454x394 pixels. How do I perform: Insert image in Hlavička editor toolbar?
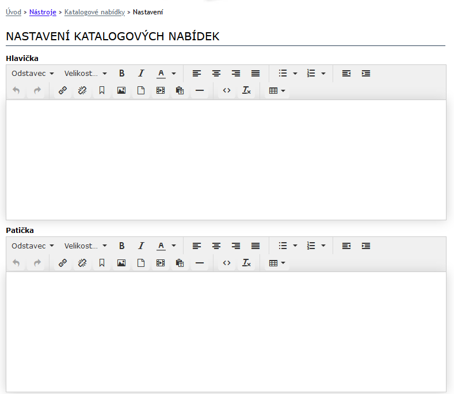[x=121, y=90]
